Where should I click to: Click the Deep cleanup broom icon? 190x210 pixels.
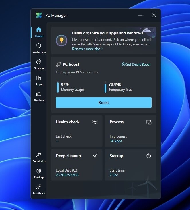tap(95, 156)
